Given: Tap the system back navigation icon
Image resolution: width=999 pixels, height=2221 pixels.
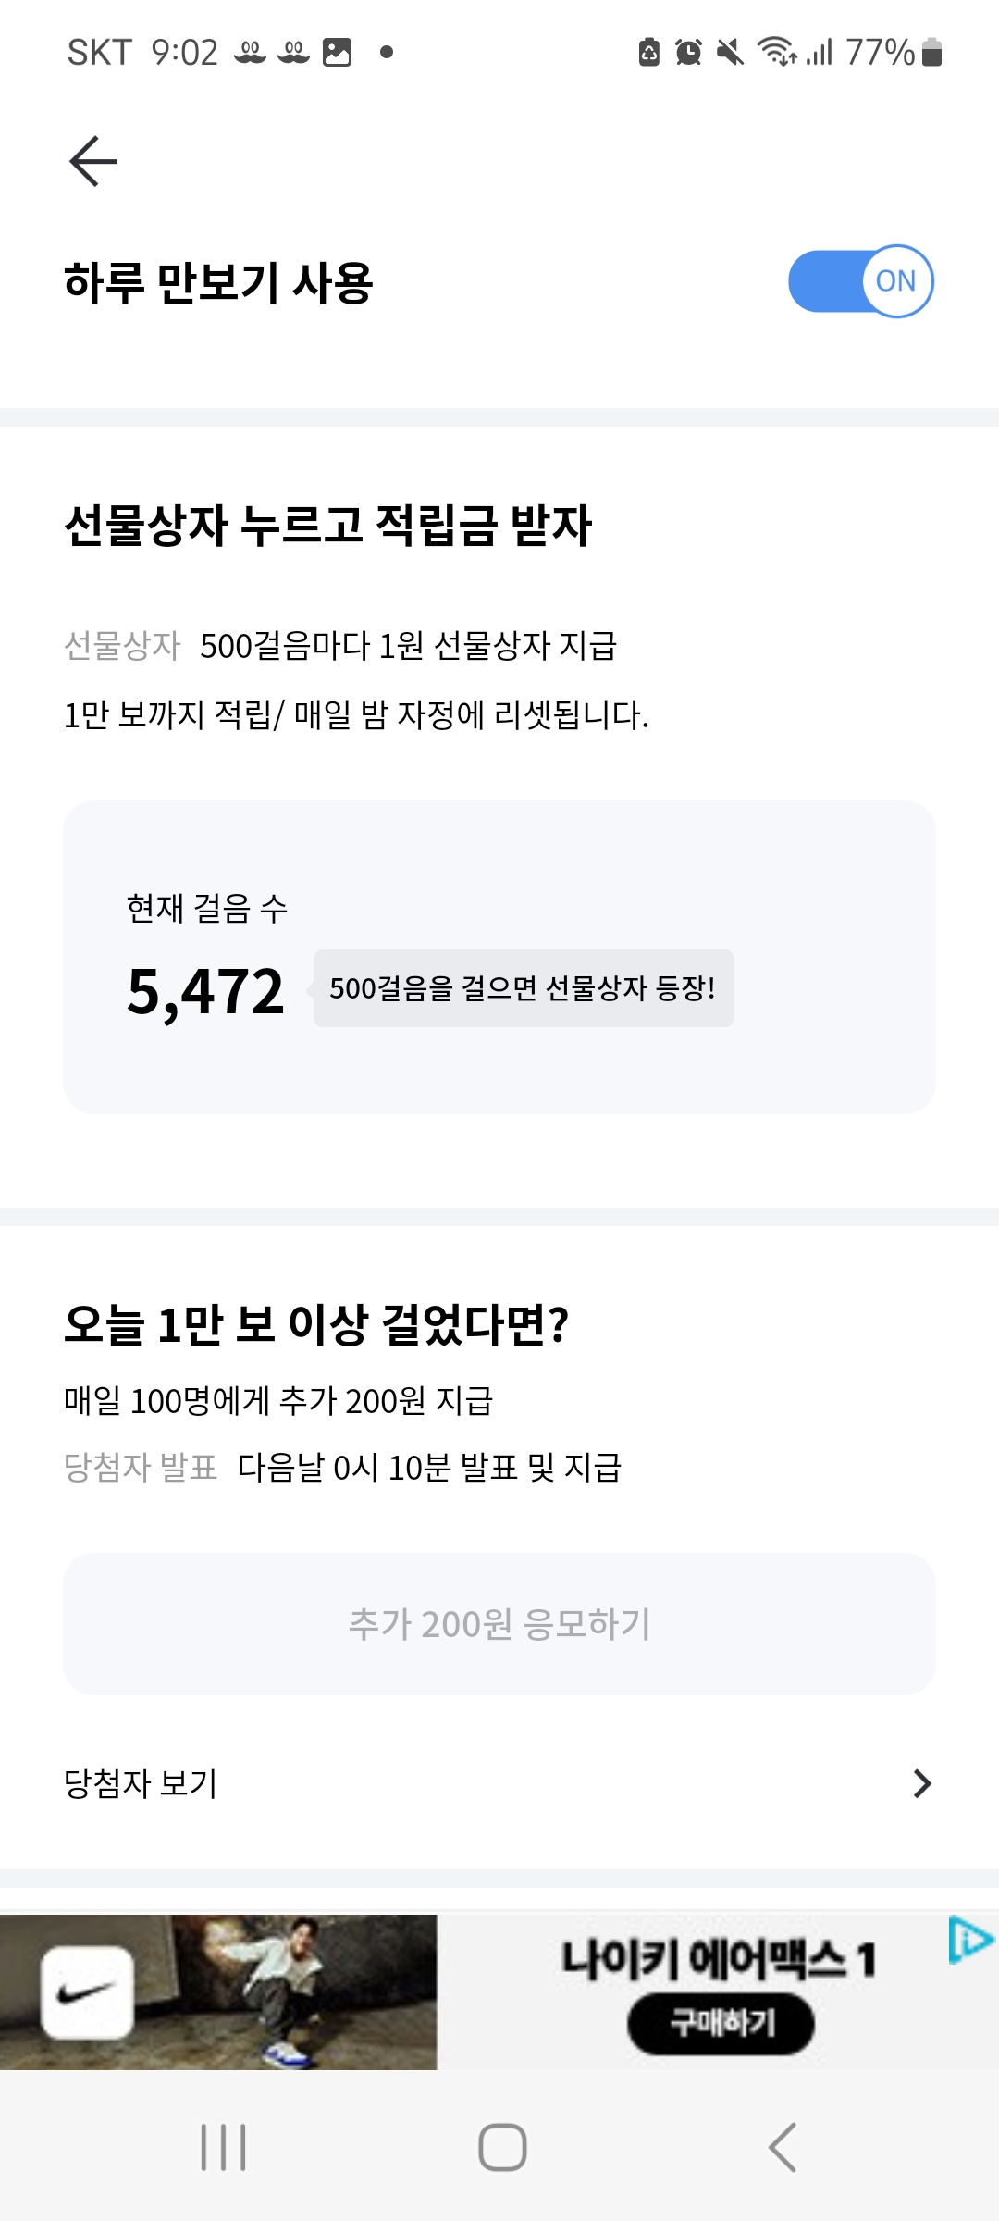Looking at the screenshot, I should click(x=783, y=2147).
